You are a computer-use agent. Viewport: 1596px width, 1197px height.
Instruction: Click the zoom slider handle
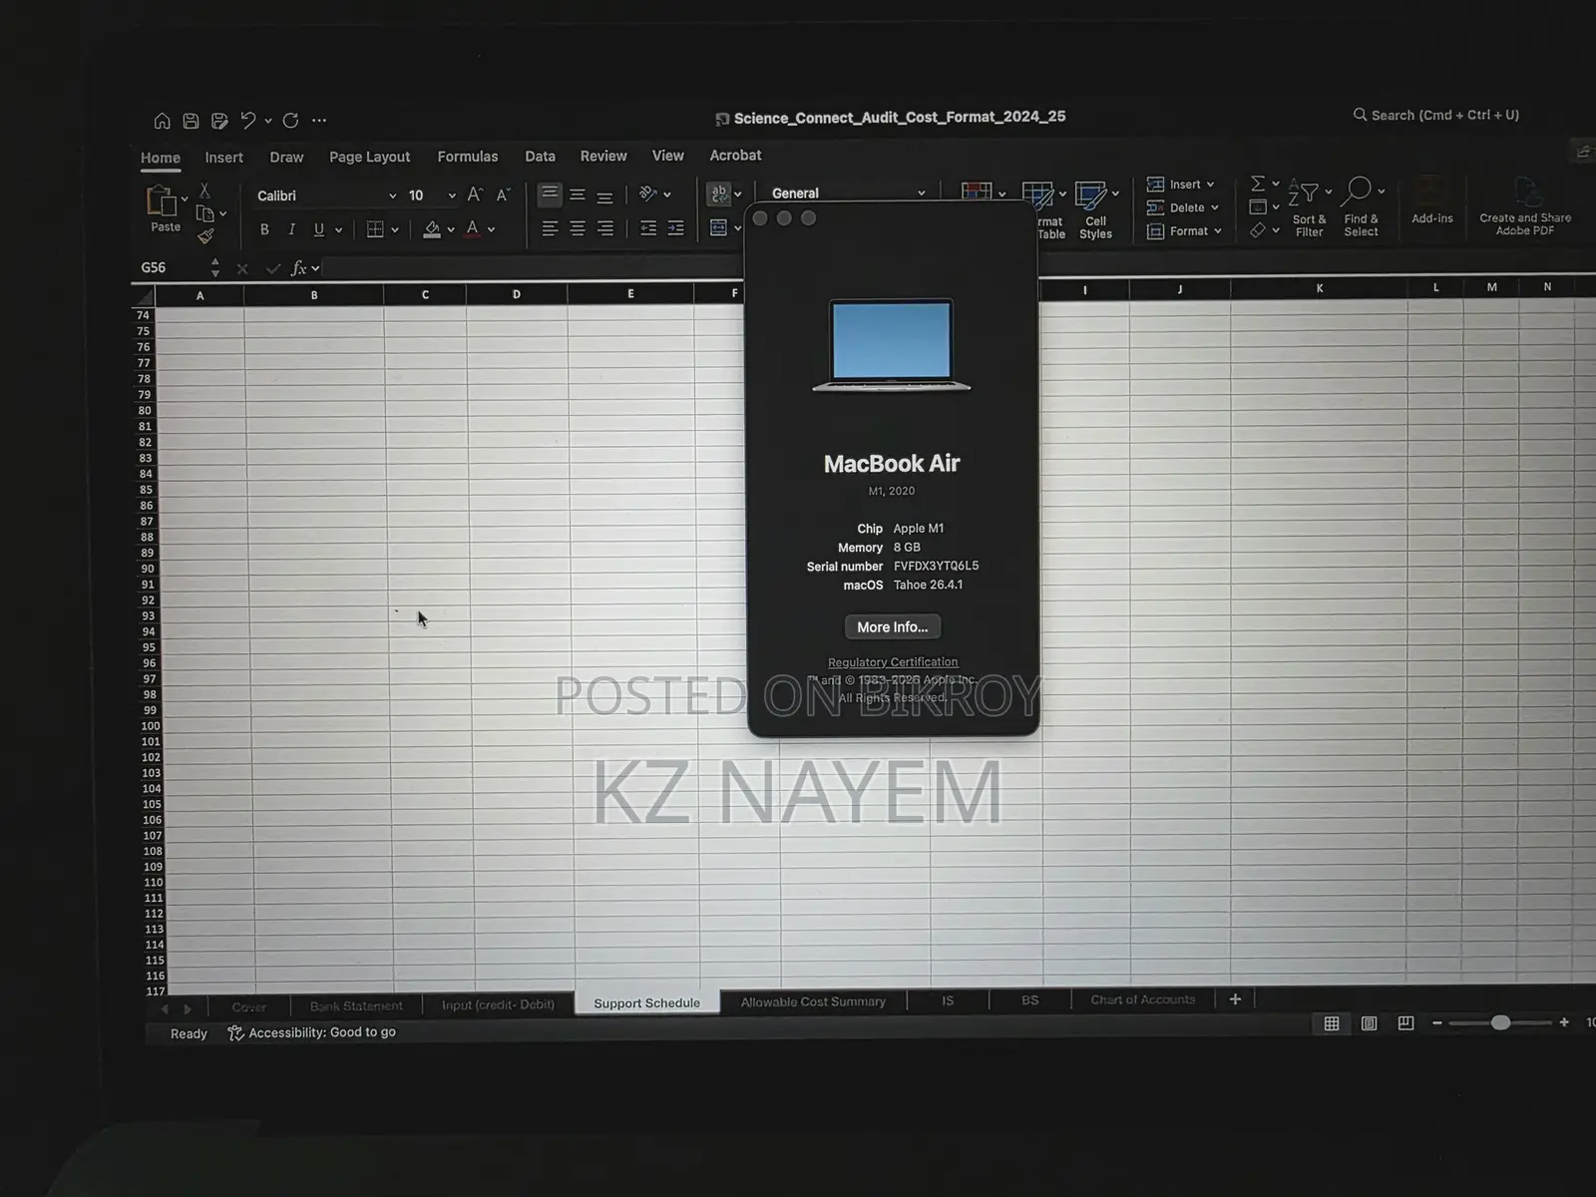coord(1500,1022)
